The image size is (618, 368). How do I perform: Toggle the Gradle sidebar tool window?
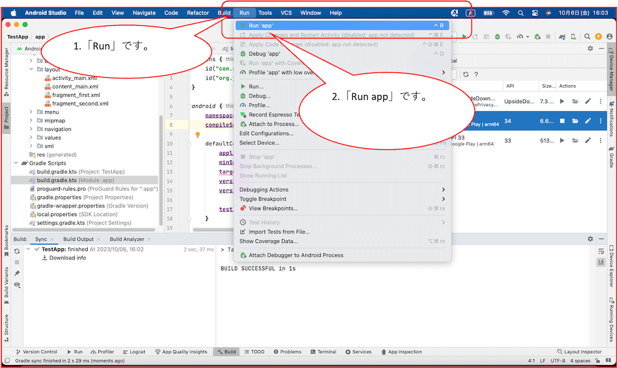[611, 157]
